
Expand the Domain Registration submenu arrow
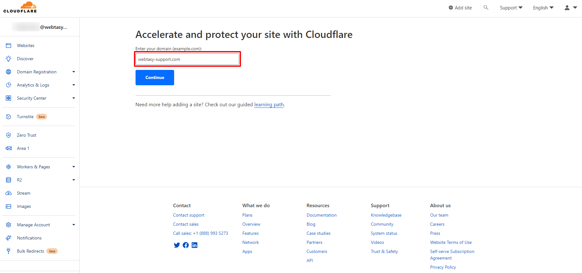click(x=74, y=72)
